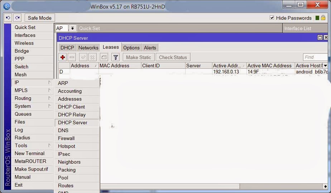The image size is (331, 193).
Task: Expand the Tools submenu
Action: [32, 145]
